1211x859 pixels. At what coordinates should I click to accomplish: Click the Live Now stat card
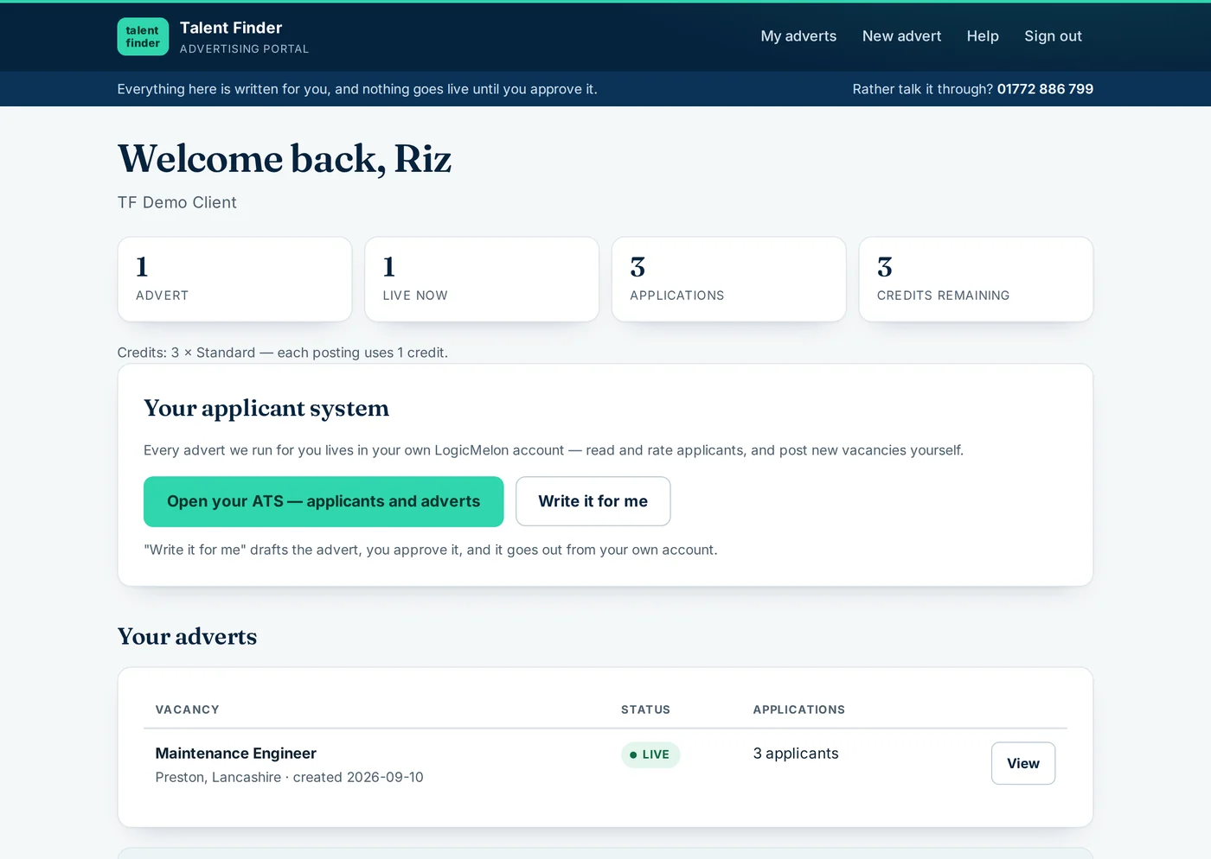(482, 279)
